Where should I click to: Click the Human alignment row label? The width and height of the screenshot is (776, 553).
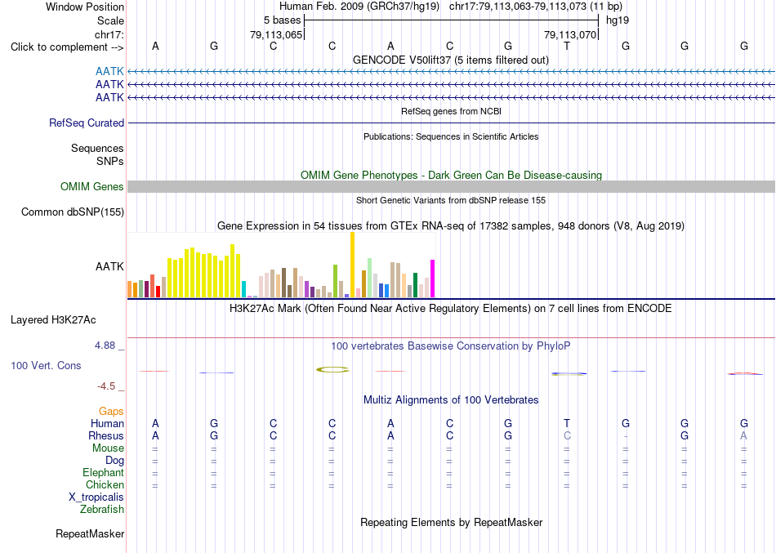107,423
